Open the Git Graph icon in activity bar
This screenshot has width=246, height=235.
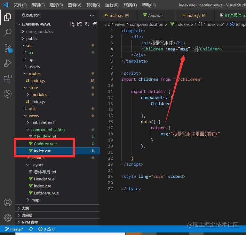[8, 94]
